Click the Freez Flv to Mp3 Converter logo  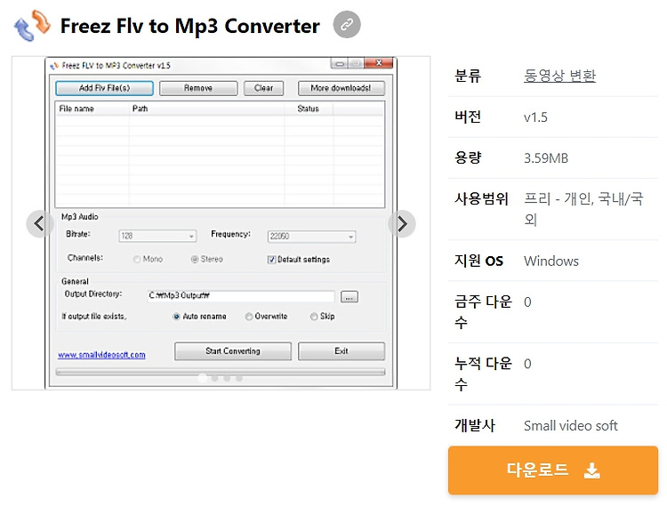[32, 26]
